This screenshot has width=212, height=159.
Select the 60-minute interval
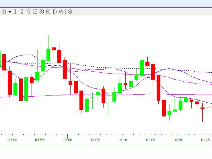tap(48, 12)
